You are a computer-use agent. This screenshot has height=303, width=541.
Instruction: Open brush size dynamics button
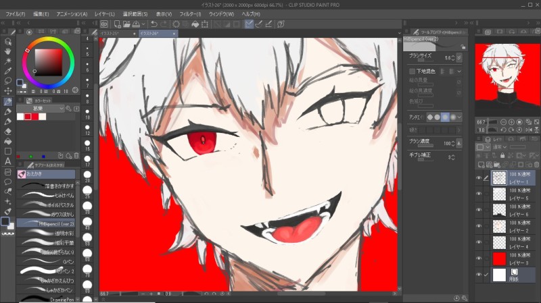[x=459, y=58]
